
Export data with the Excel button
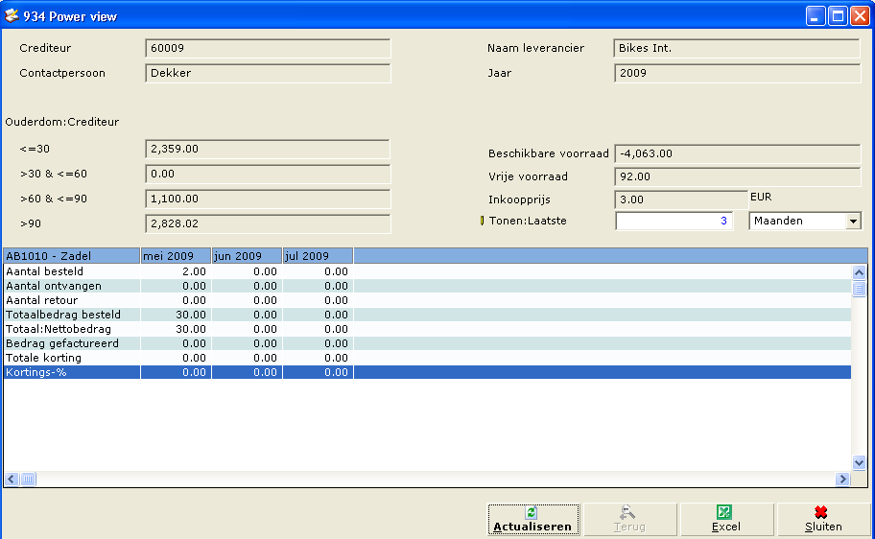point(725,520)
